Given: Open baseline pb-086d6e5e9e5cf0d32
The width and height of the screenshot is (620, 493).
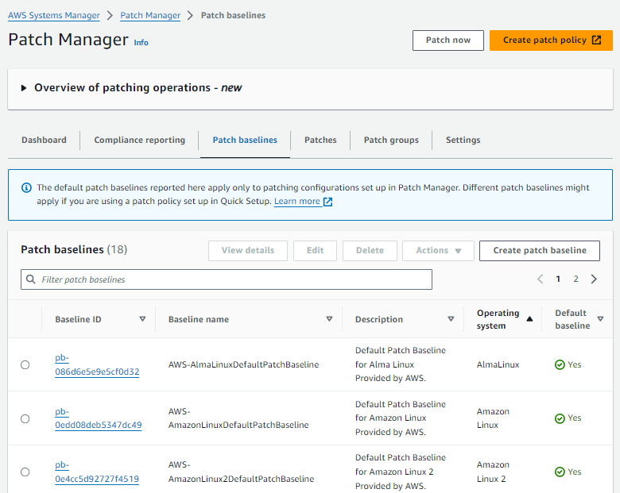Looking at the screenshot, I should [97, 364].
